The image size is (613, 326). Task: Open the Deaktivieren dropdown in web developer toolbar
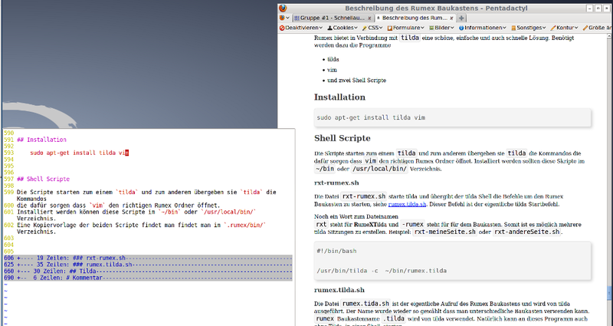click(301, 28)
